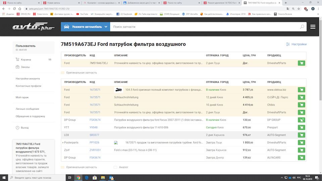Click the Выход power icon
Viewport: 322px width, 181px height.
(x=17, y=128)
